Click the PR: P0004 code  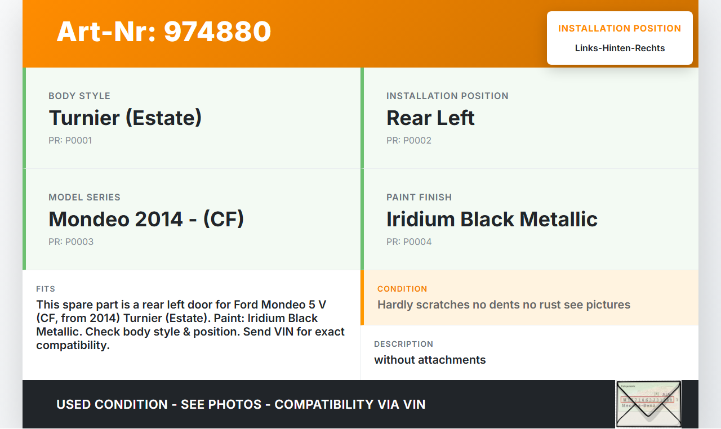click(409, 242)
